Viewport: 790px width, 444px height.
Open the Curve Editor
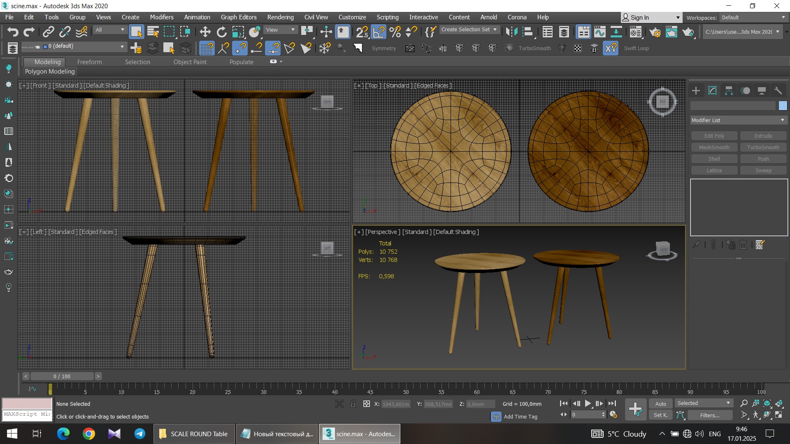(599, 32)
